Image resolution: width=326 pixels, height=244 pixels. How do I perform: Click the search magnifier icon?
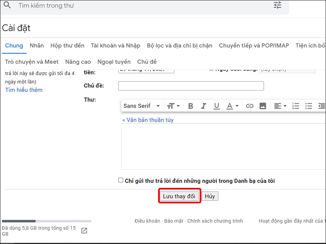point(7,5)
